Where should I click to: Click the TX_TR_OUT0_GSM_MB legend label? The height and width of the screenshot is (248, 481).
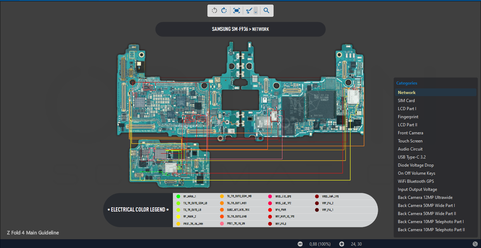coord(239,196)
